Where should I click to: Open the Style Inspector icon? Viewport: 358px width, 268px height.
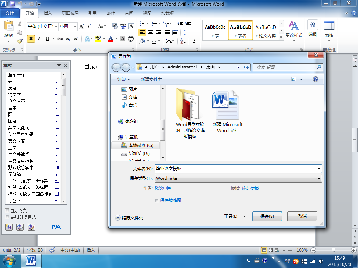click(20, 227)
